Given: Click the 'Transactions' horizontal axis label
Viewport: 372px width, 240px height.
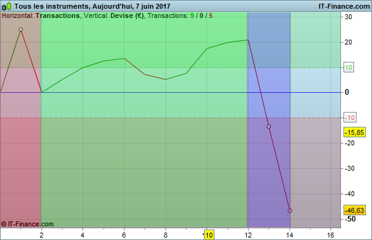Looking at the screenshot, I should click(x=58, y=15).
